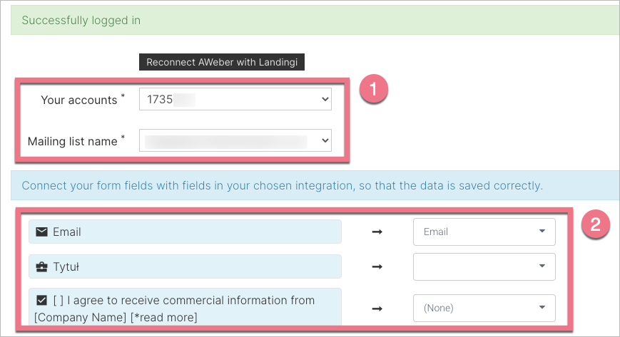The image size is (620, 337).
Task: Click the arrow next to the Email field
Action: point(377,232)
